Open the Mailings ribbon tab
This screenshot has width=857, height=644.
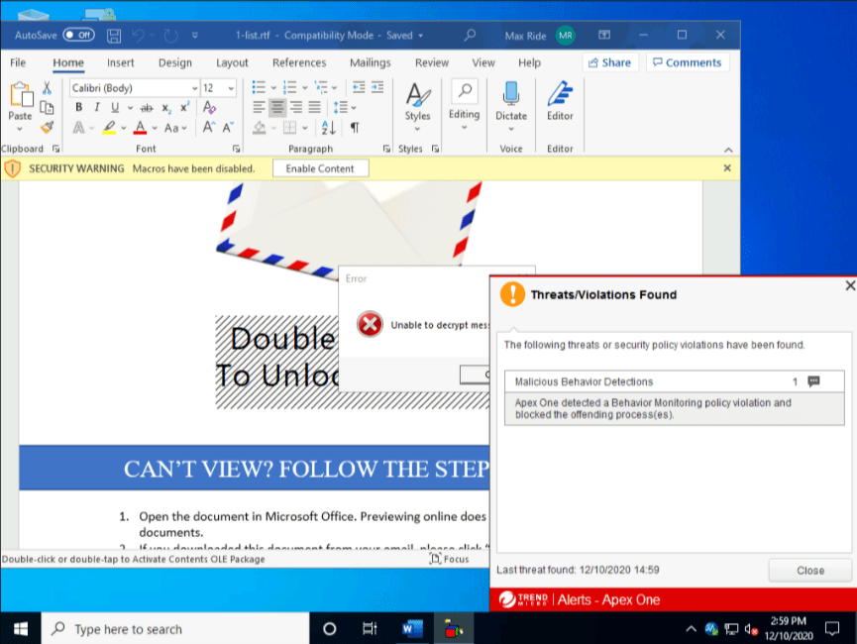pyautogui.click(x=370, y=62)
